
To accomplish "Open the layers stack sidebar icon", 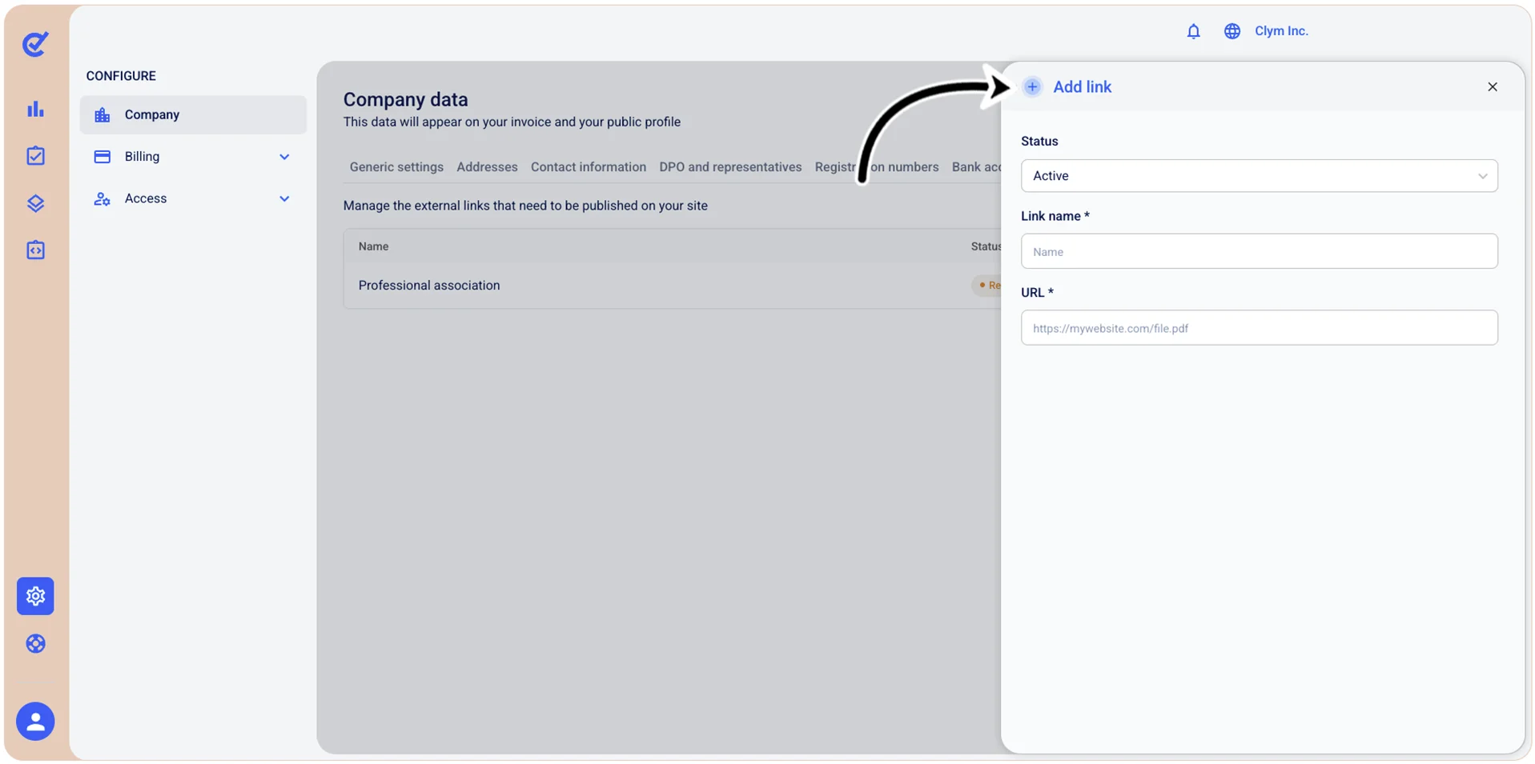I will pos(35,203).
